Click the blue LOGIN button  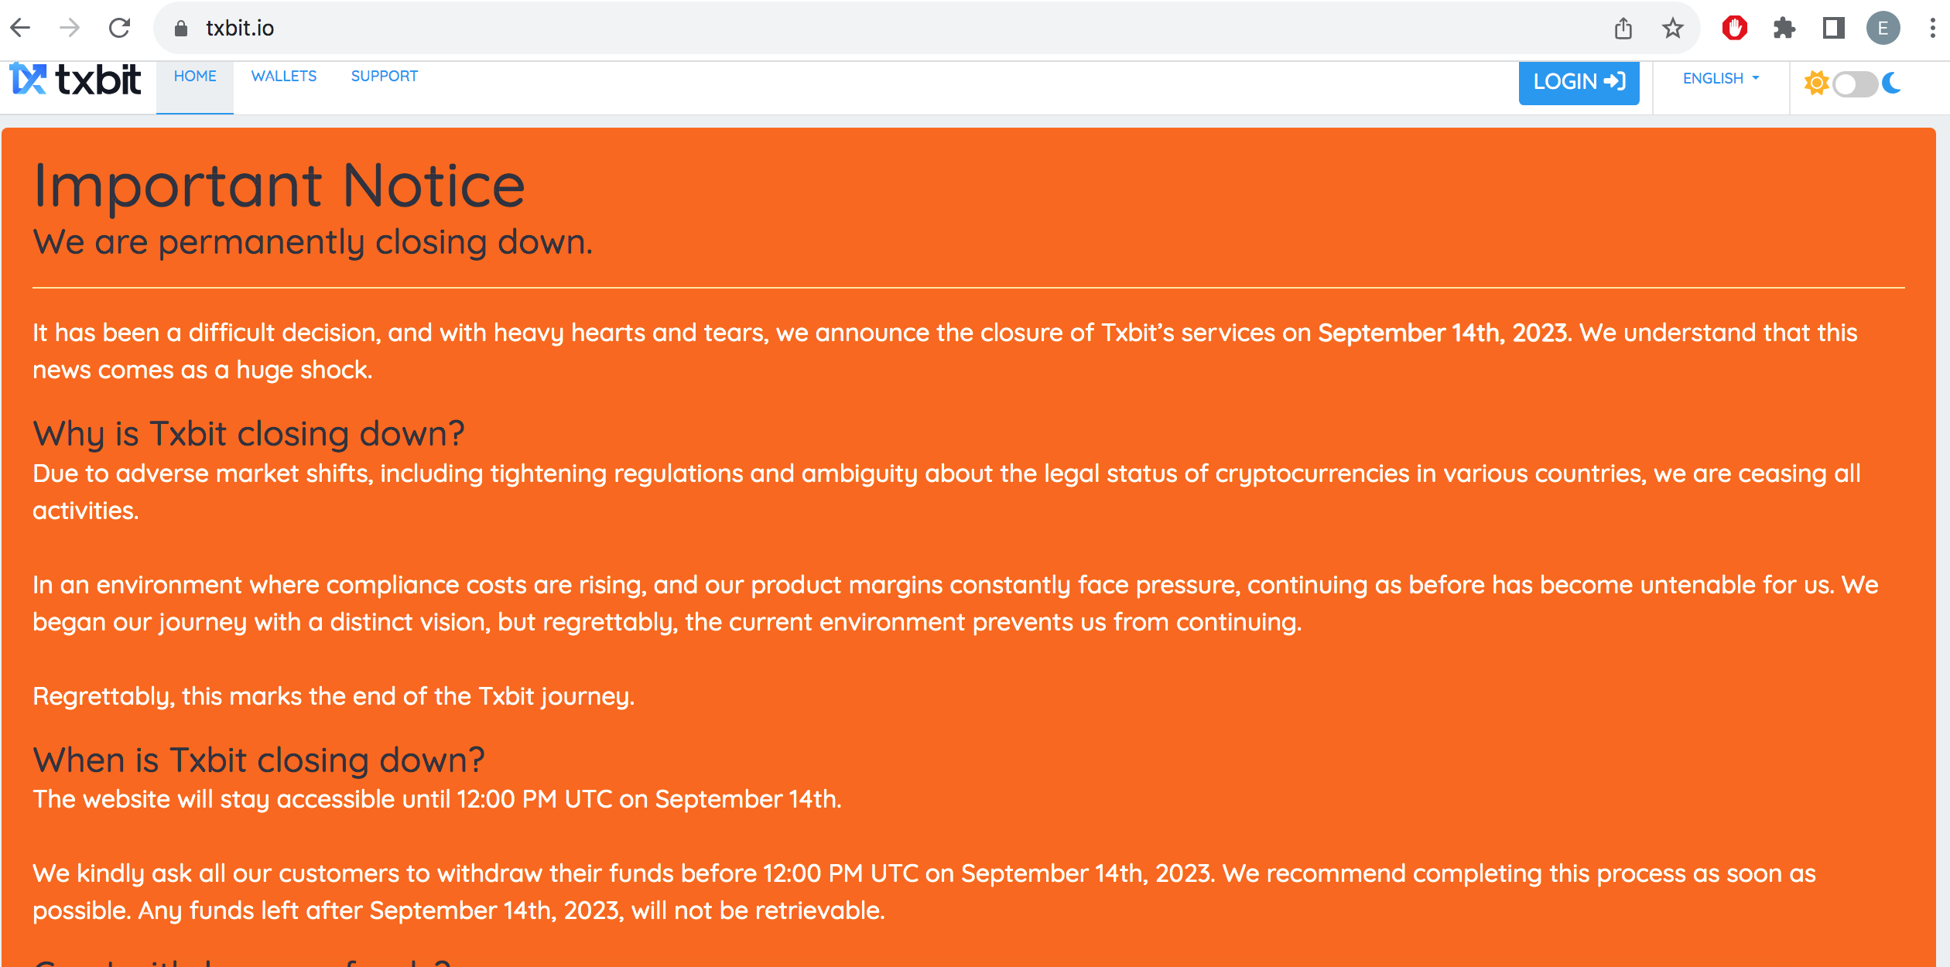(x=1579, y=82)
